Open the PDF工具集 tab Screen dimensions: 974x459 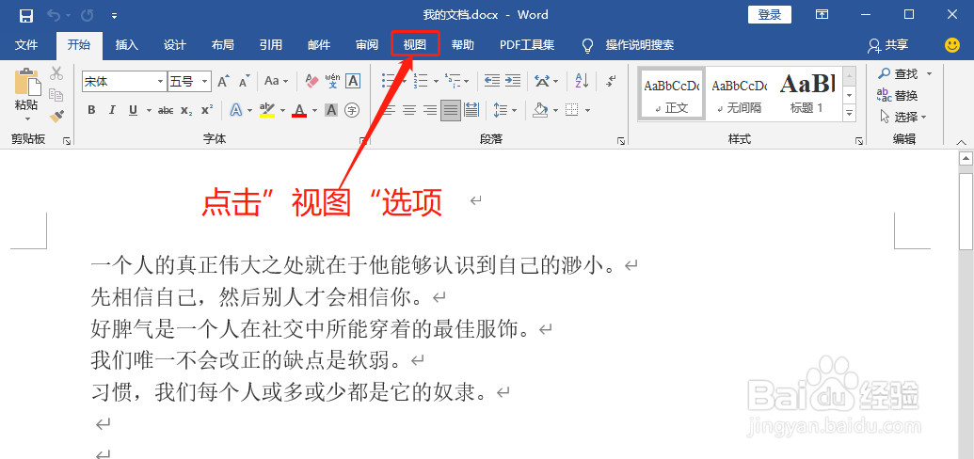527,45
